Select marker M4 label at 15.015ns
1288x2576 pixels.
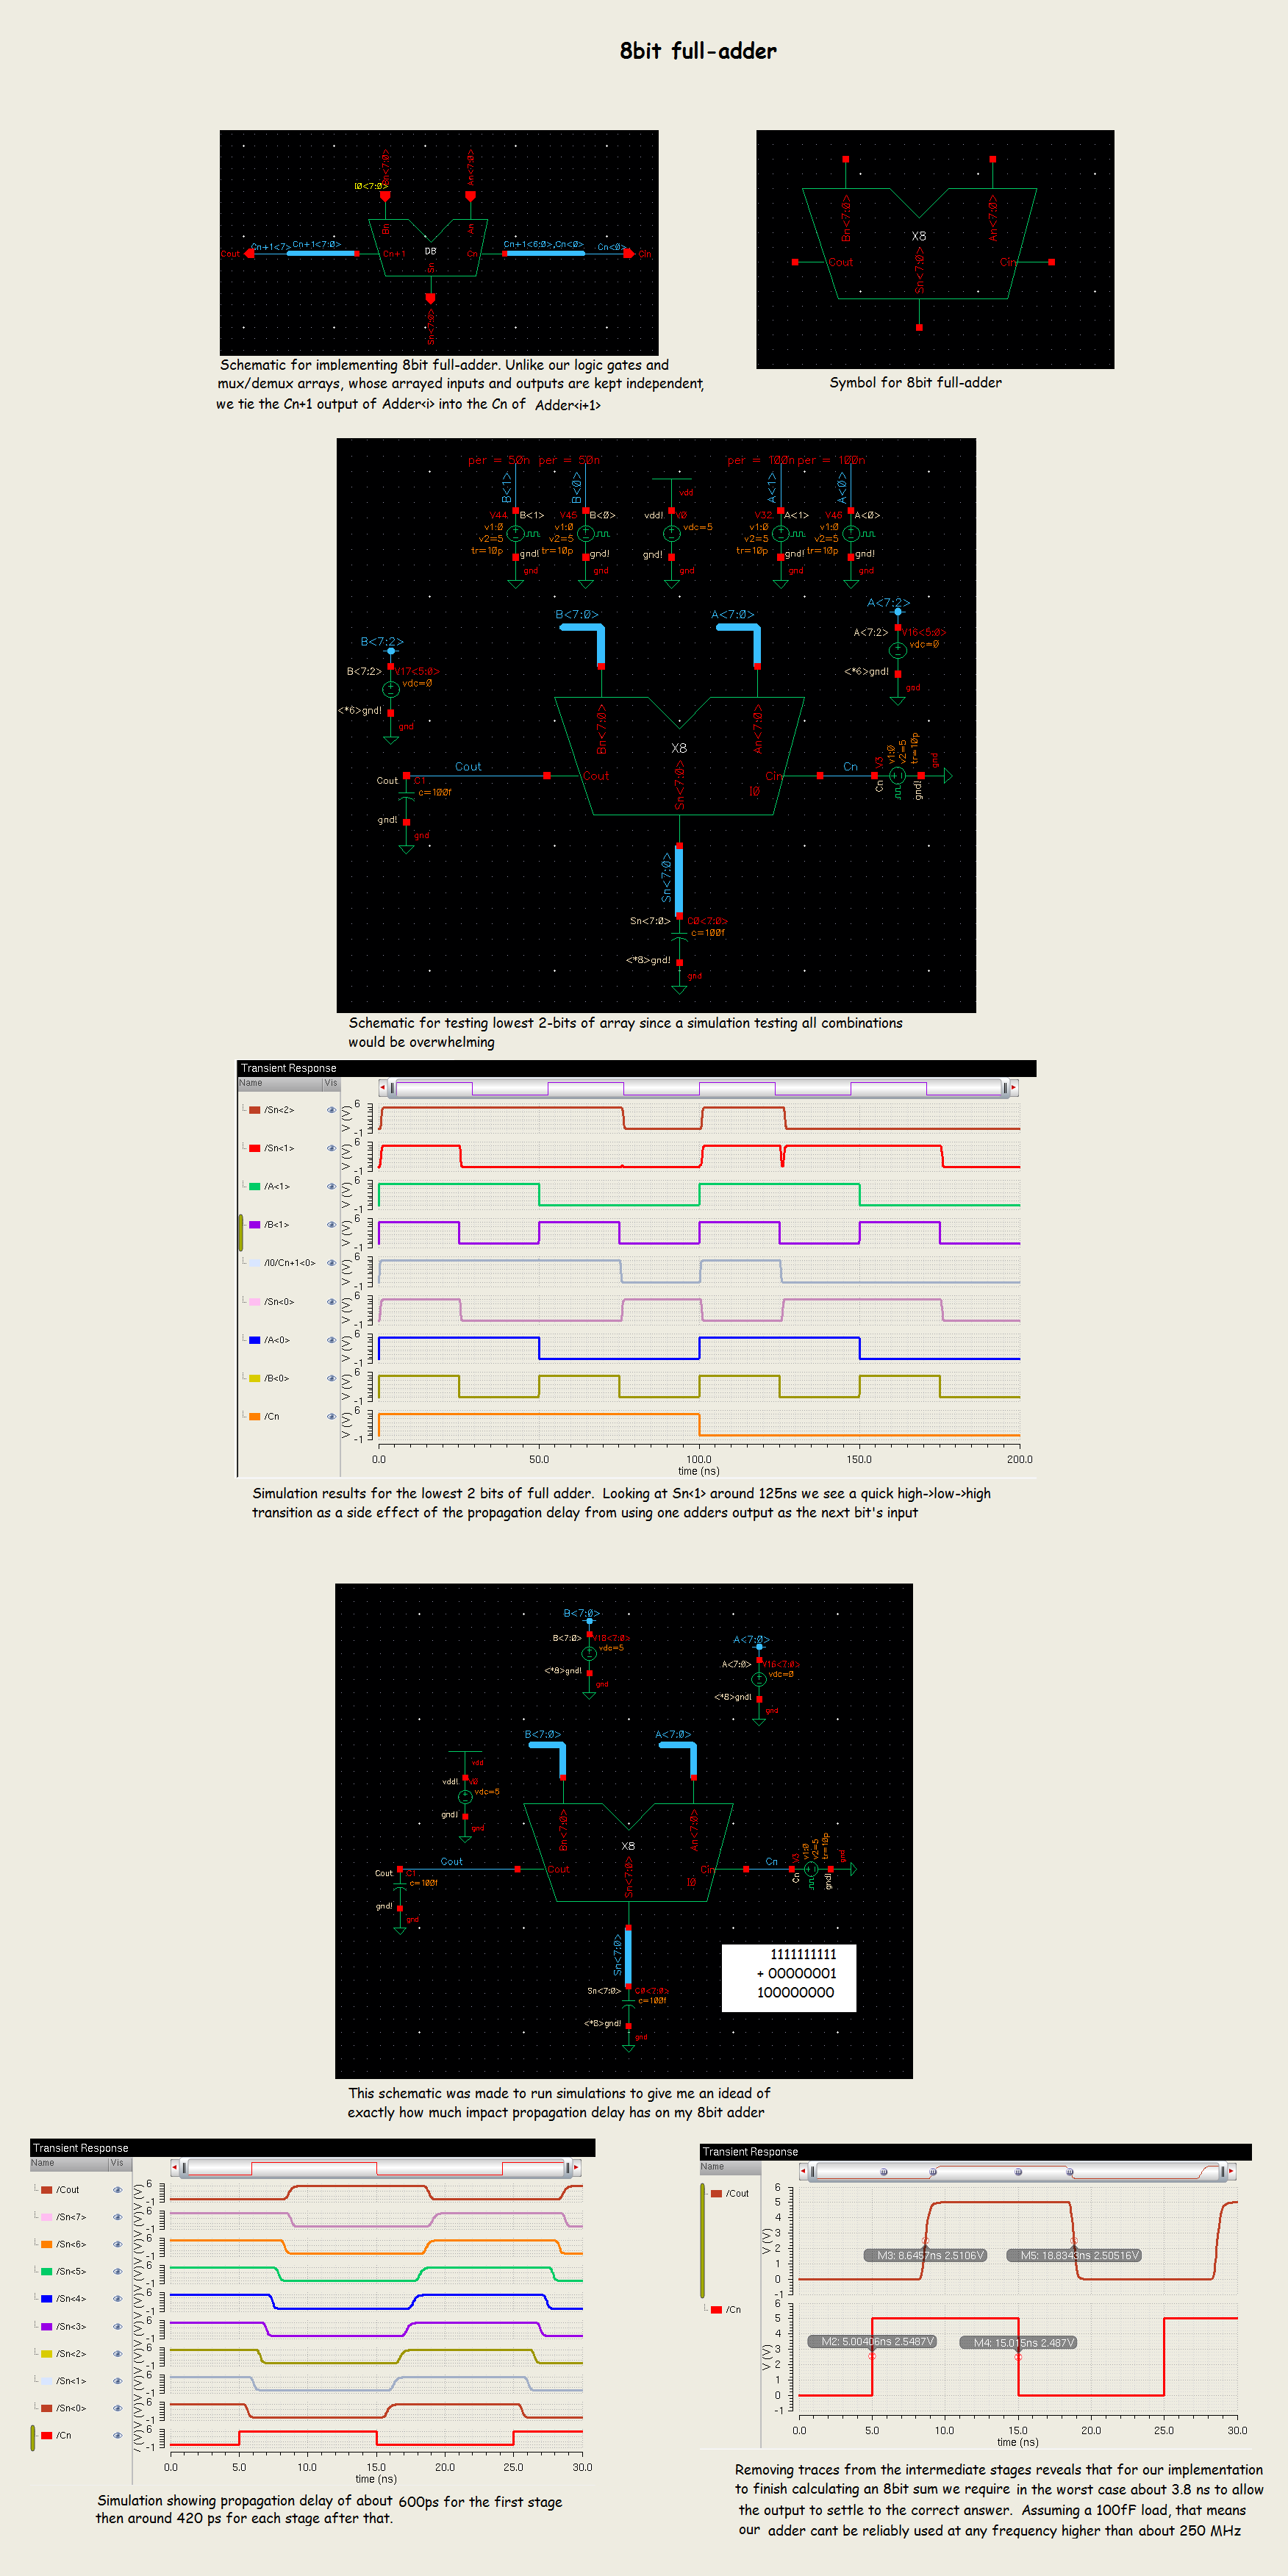pos(1018,2342)
